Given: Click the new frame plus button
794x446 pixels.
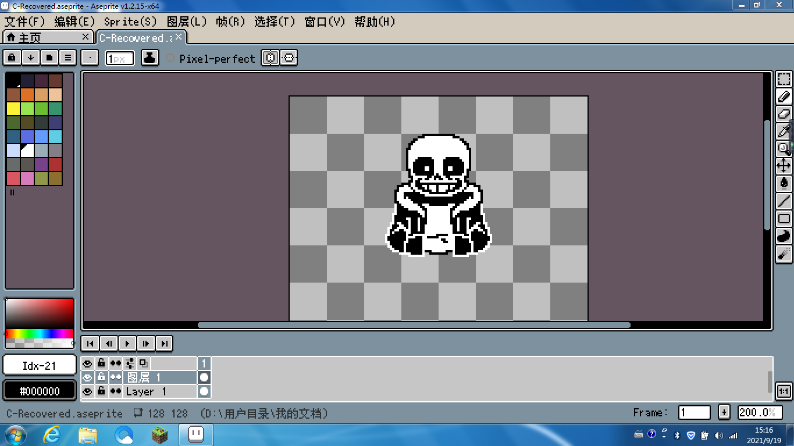Looking at the screenshot, I should tap(724, 412).
